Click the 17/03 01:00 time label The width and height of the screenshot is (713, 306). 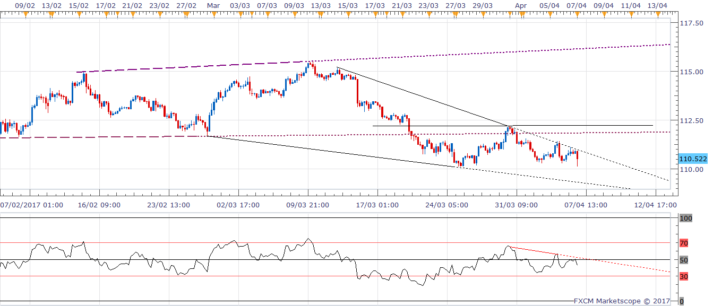click(x=377, y=205)
